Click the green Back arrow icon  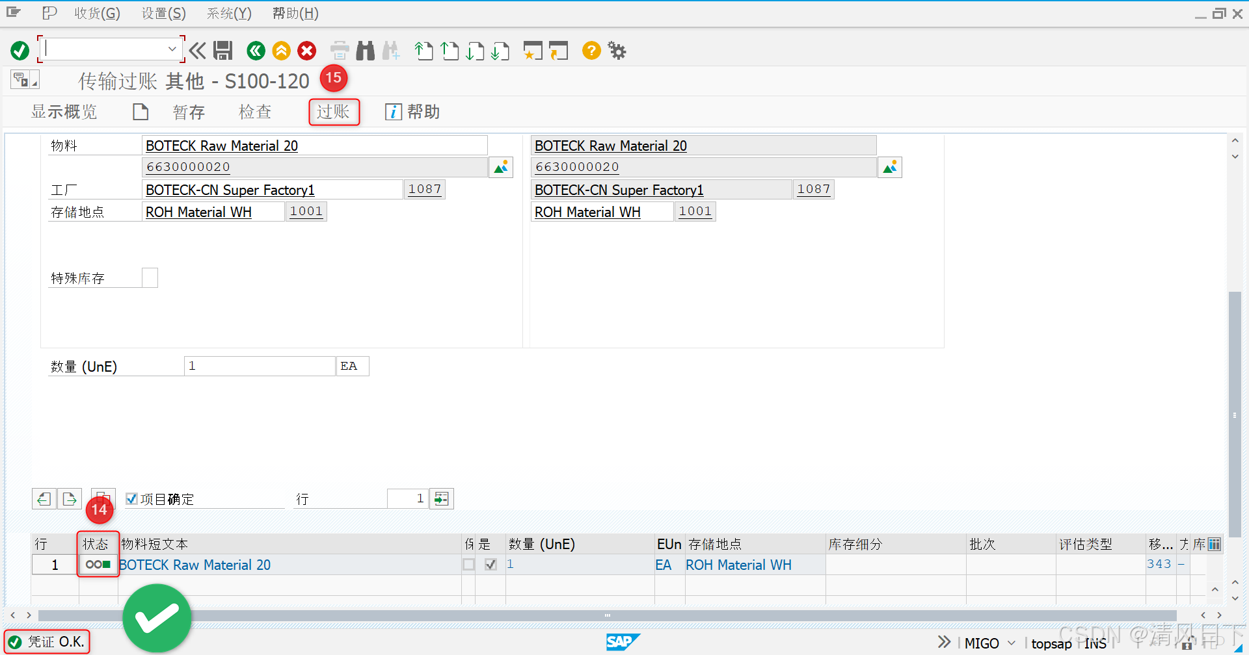[x=256, y=51]
